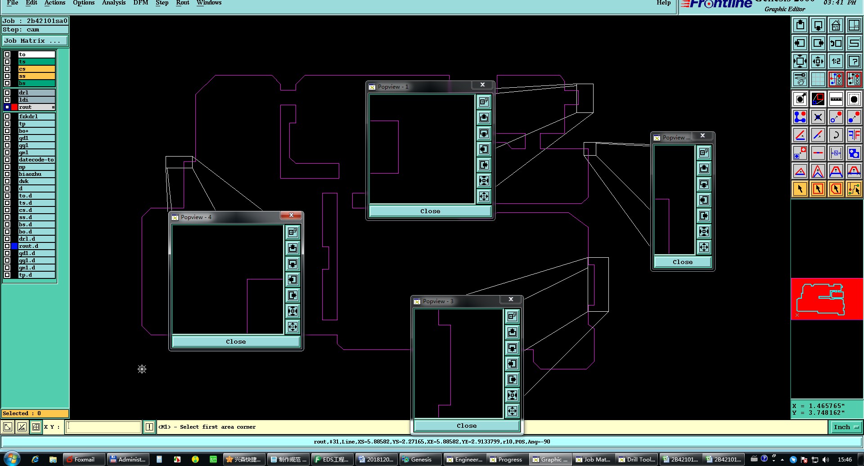864x466 pixels.
Task: Open the Analysis menu
Action: (x=114, y=3)
